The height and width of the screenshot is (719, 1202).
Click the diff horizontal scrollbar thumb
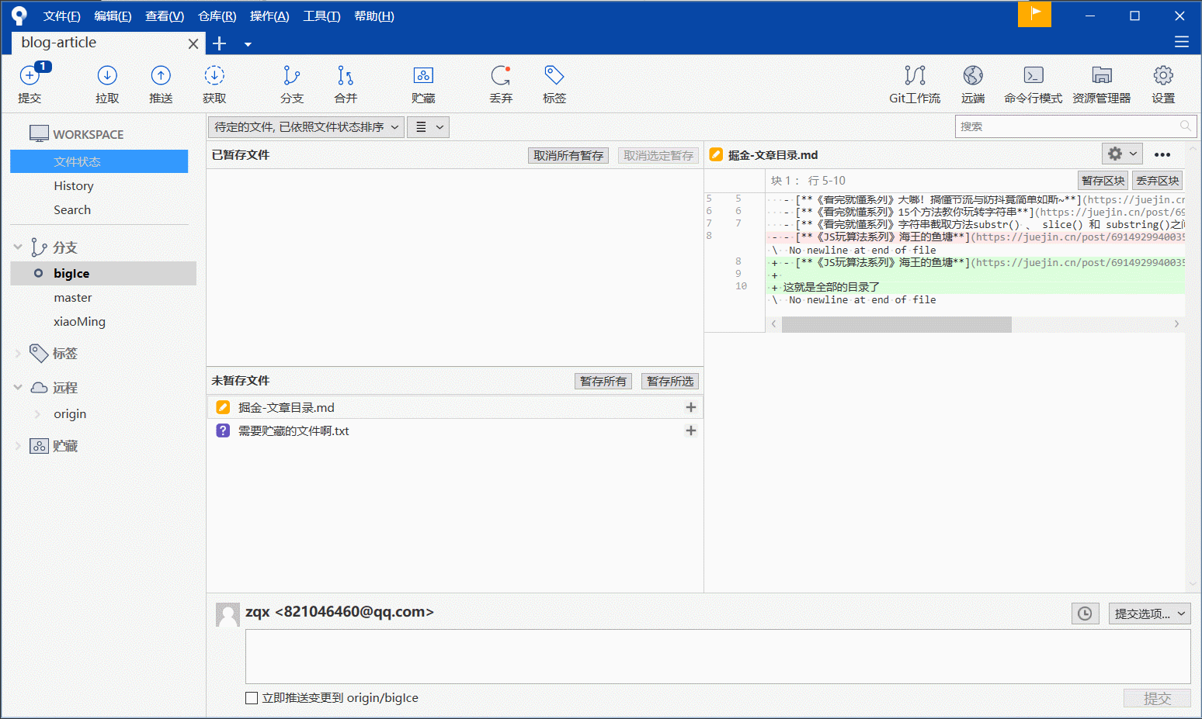tap(897, 324)
